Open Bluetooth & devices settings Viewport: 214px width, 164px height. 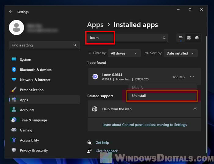pos(44,70)
